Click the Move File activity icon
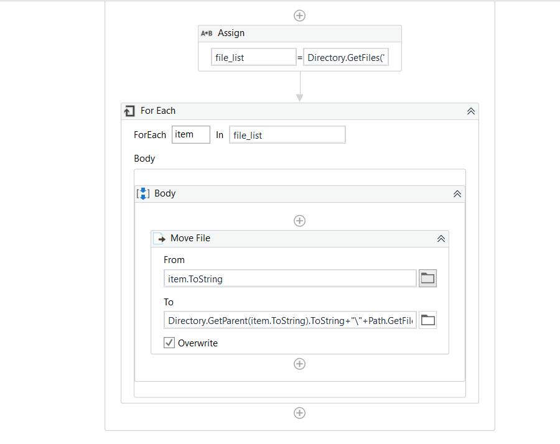The height and width of the screenshot is (444, 560). [159, 238]
